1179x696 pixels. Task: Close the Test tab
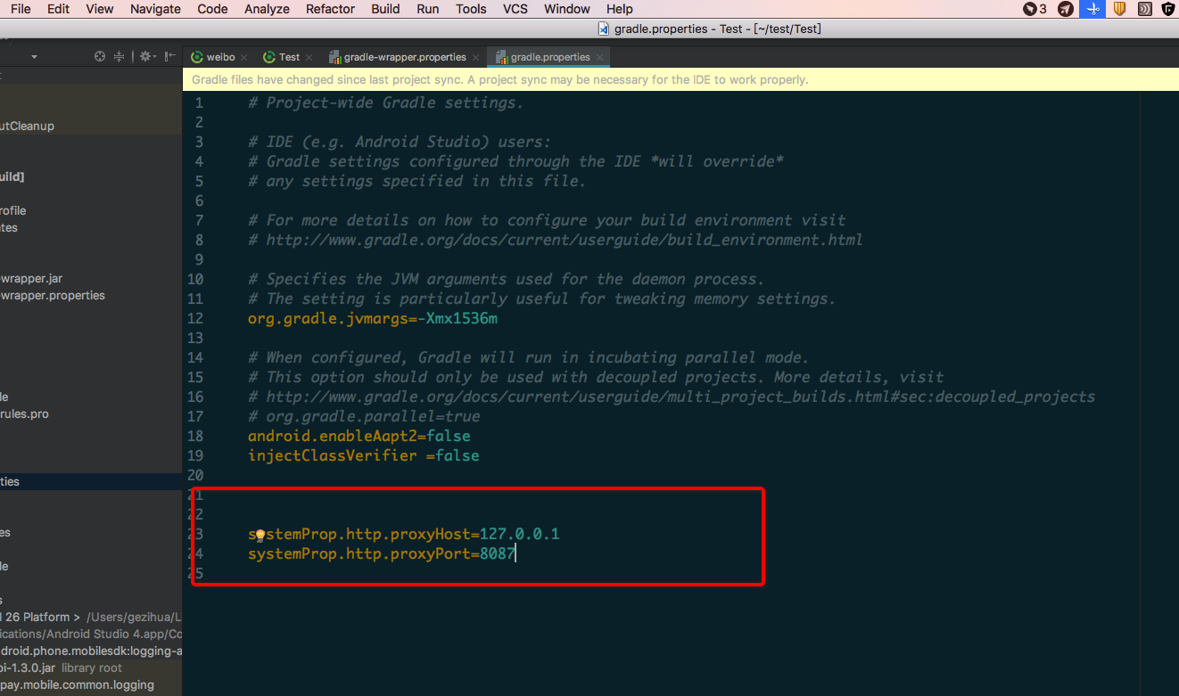click(x=309, y=57)
